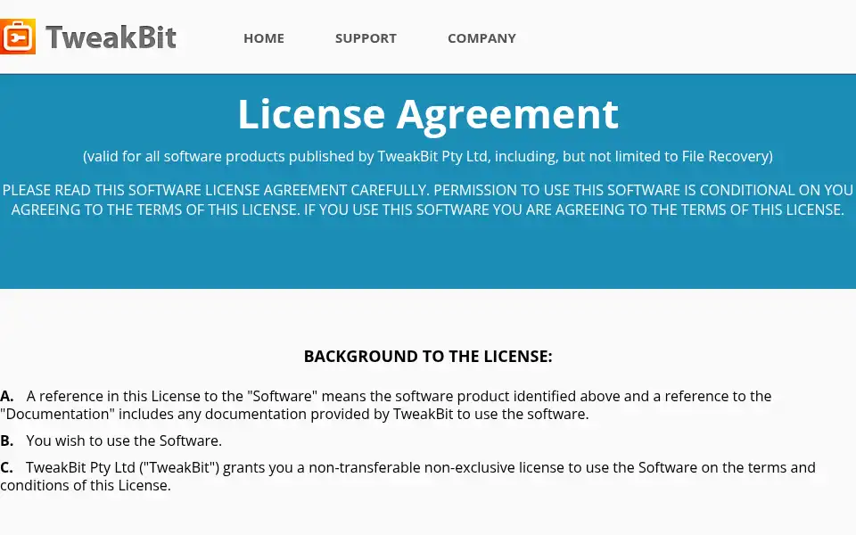
Task: Click the line beginning "A. A reference in this License"
Action: click(386, 396)
